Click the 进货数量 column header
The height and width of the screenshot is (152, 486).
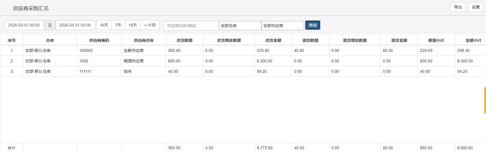click(x=184, y=40)
